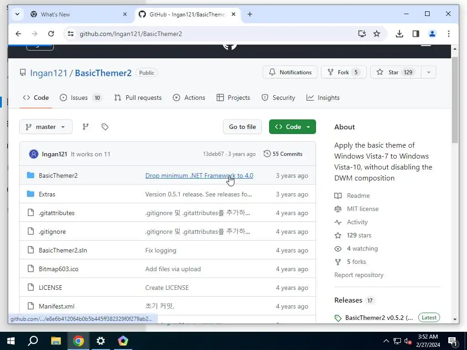Click the Notifications button
Viewport: 467px width, 350px height.
pyautogui.click(x=290, y=72)
